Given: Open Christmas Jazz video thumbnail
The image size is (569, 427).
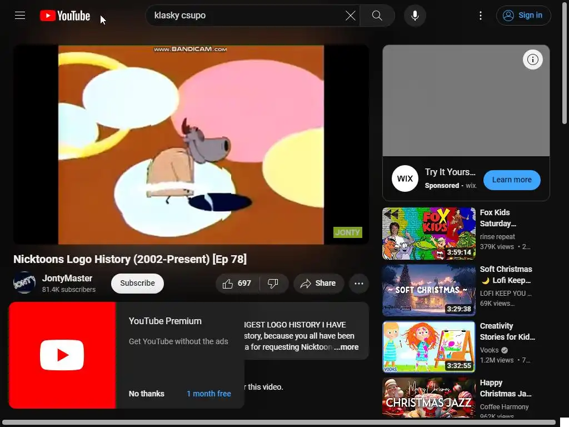Looking at the screenshot, I should point(429,398).
